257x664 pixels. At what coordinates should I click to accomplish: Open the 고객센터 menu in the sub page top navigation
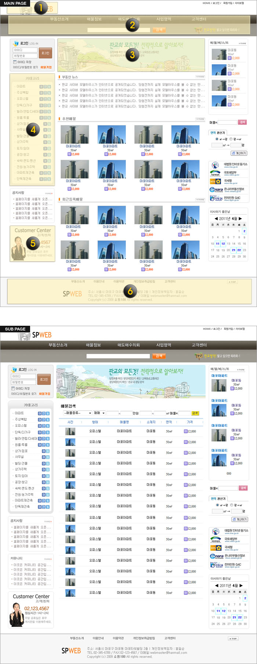coord(199,345)
